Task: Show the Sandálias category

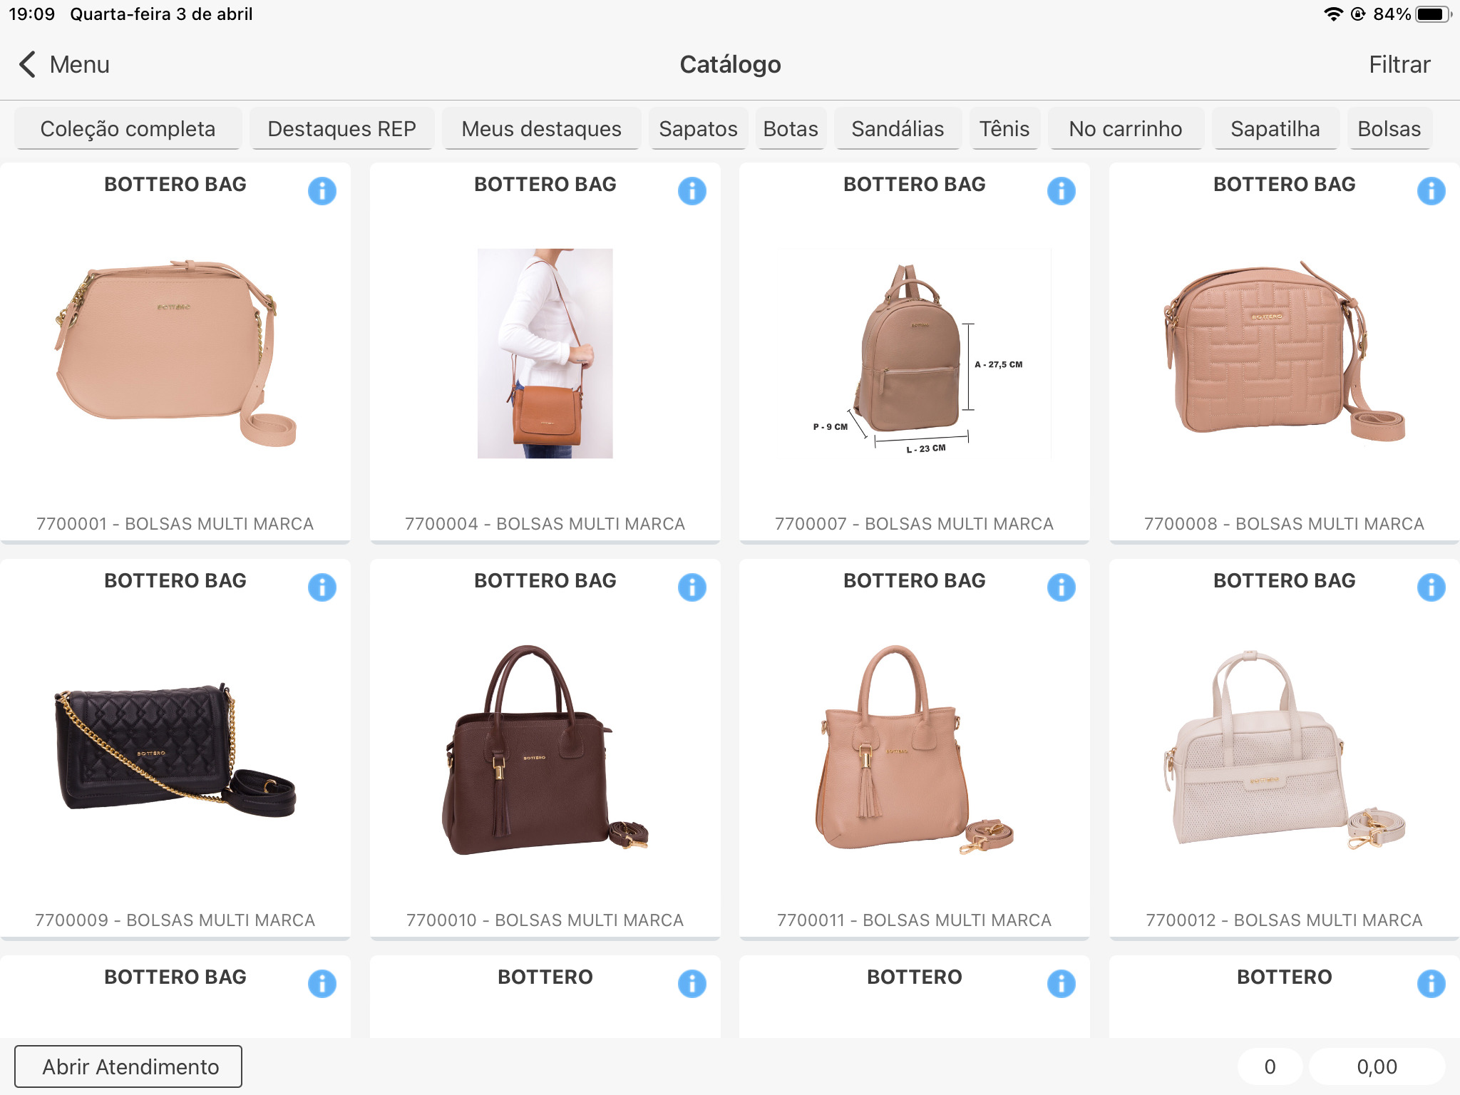Action: click(x=897, y=129)
